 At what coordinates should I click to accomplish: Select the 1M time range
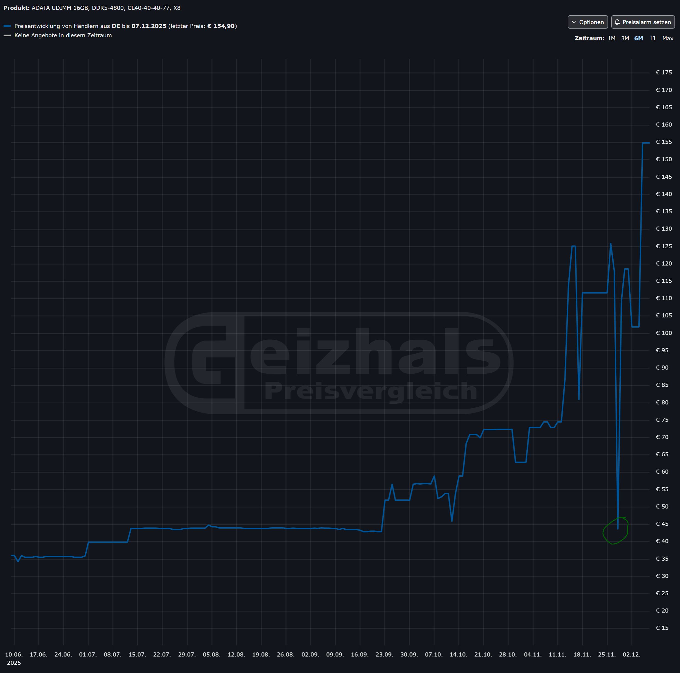tap(611, 38)
